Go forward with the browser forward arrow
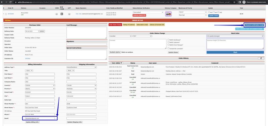 click(x=6, y=2)
